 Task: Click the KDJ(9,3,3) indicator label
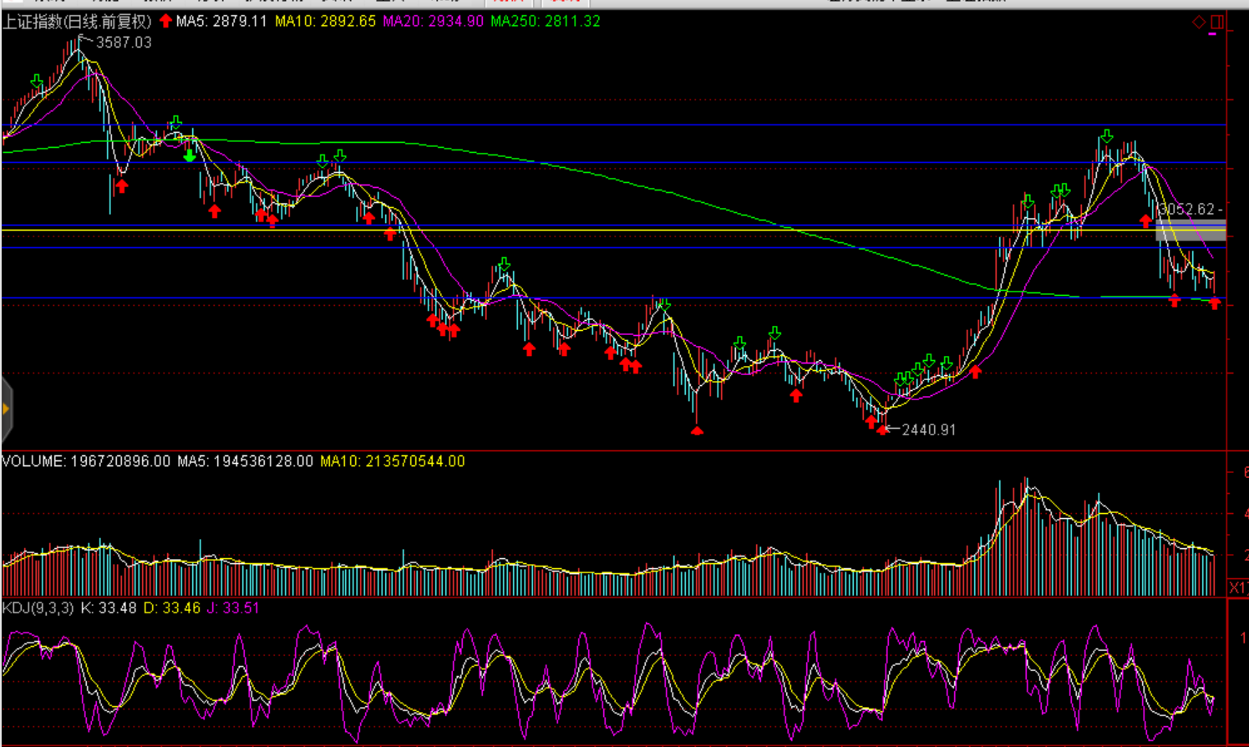click(38, 608)
